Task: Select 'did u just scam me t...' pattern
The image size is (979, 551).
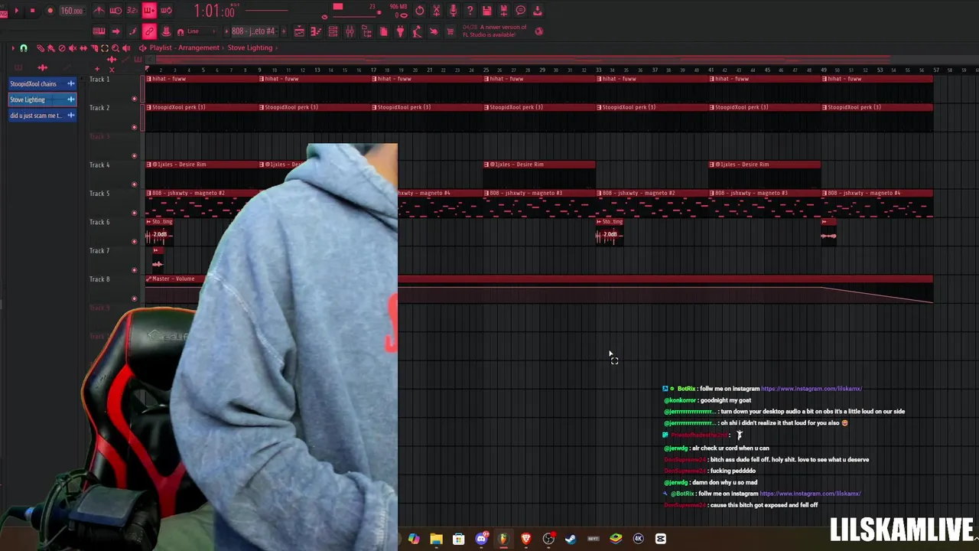Action: (x=42, y=116)
